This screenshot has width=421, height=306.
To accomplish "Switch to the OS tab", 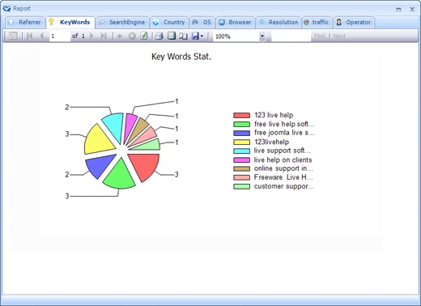I will pos(202,23).
